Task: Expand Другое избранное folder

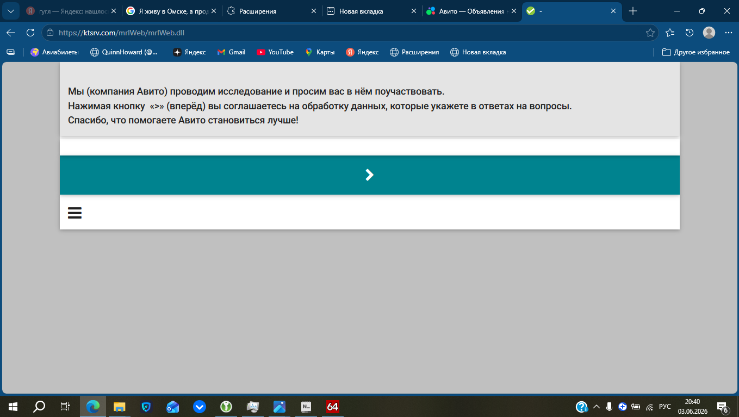Action: point(695,52)
